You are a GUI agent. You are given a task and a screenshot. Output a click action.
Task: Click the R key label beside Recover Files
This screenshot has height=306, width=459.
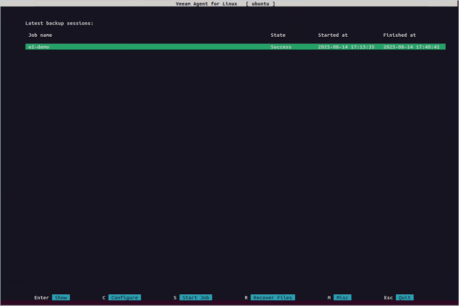click(x=246, y=297)
